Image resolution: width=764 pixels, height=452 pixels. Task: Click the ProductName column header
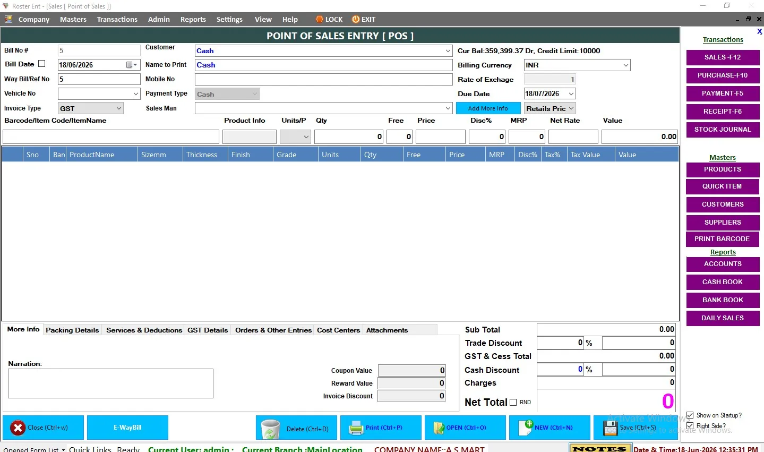click(x=101, y=155)
